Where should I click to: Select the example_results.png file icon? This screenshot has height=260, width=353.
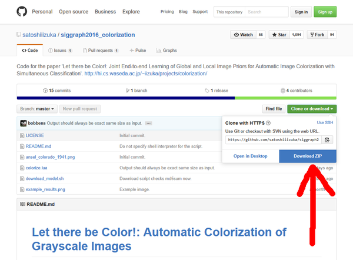pos(22,189)
